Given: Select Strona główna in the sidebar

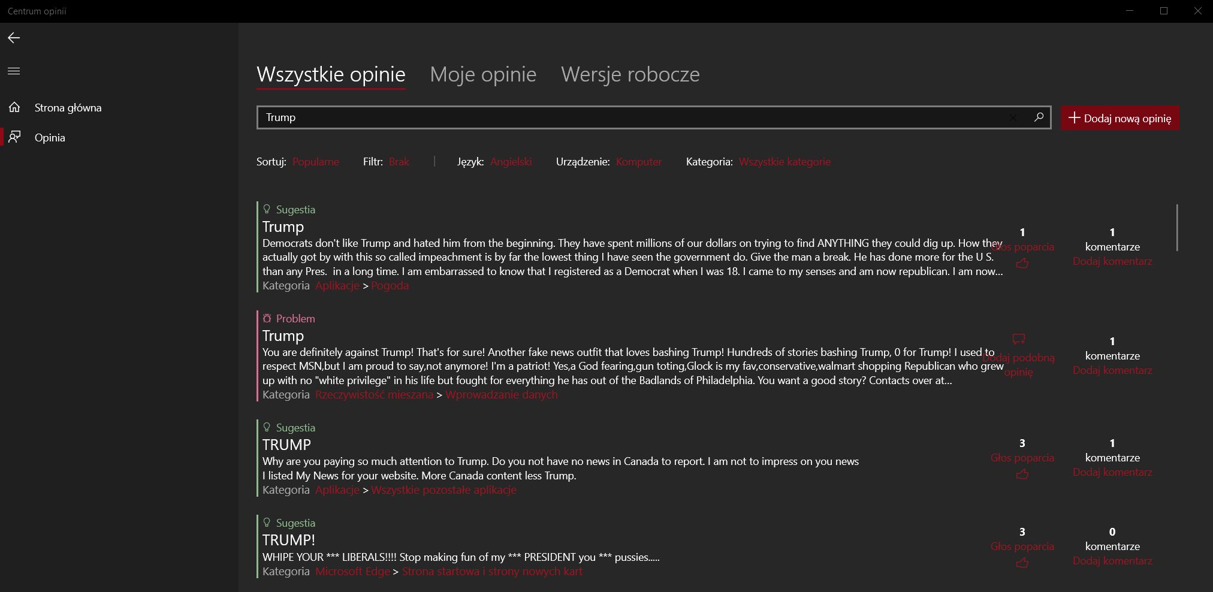Looking at the screenshot, I should 68,108.
